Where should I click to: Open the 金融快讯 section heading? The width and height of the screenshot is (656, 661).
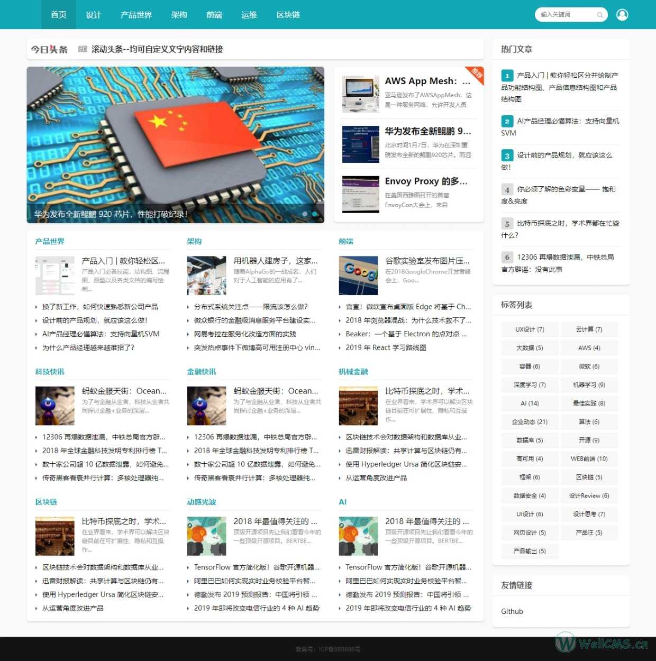[x=202, y=372]
